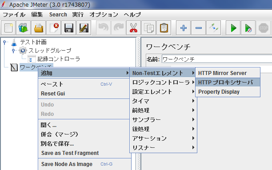Image resolution: width=272 pixels, height=170 pixels.
Task: Start test with green play icon
Action: (x=233, y=28)
